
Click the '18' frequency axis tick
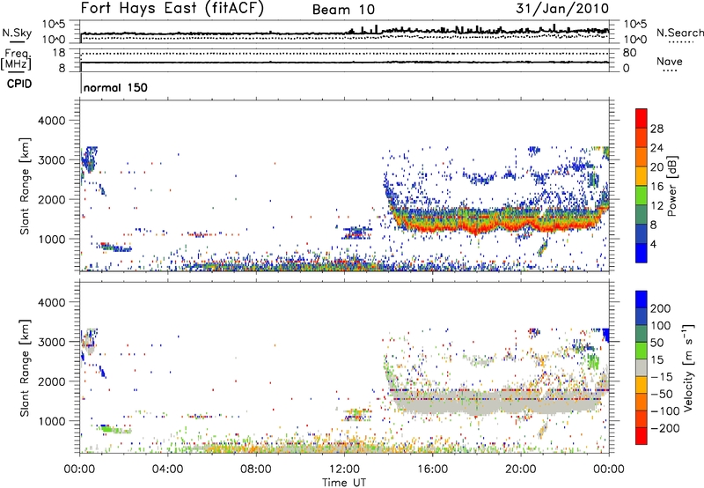59,53
